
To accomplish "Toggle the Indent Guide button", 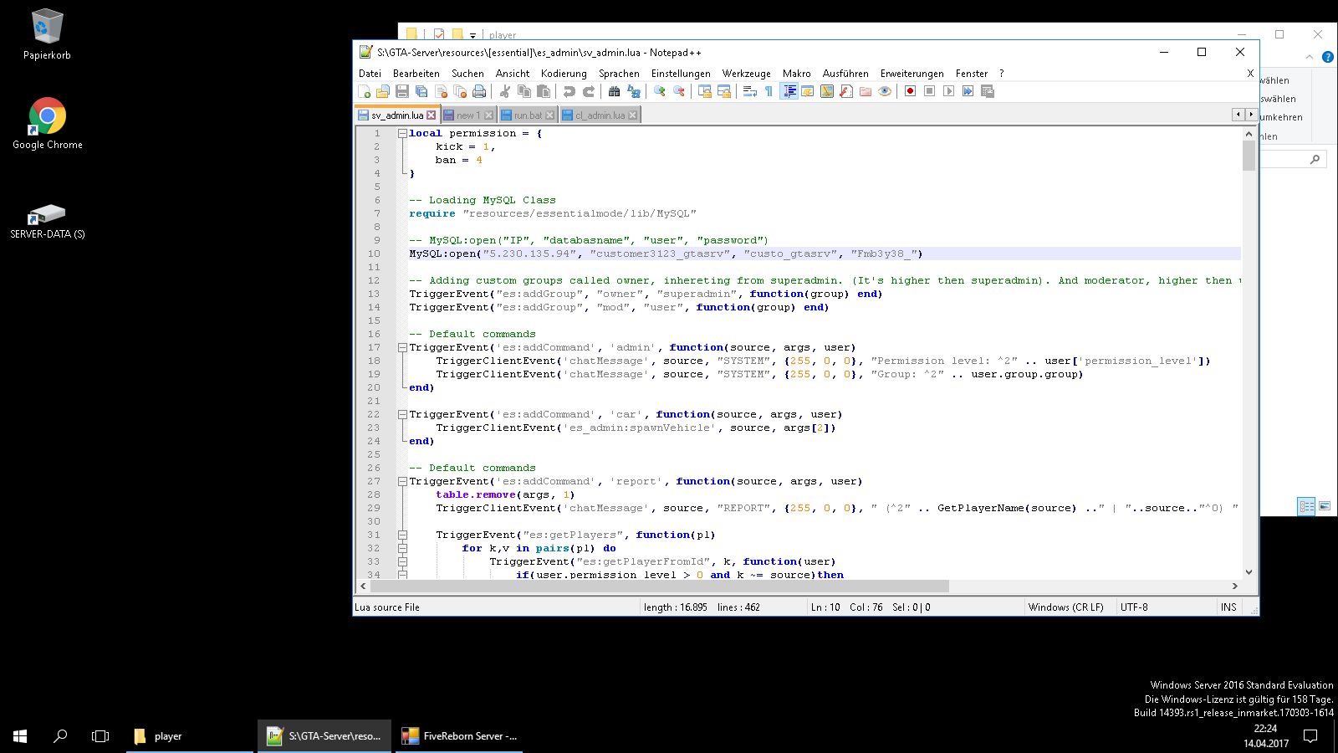I will 789,91.
